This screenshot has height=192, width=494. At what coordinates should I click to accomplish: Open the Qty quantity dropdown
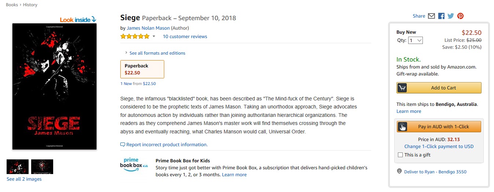[x=416, y=40]
